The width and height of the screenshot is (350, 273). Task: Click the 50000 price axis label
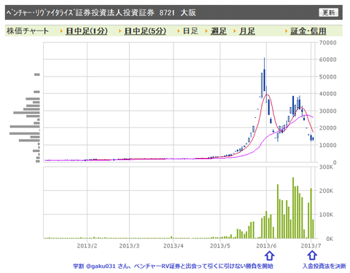(x=327, y=77)
